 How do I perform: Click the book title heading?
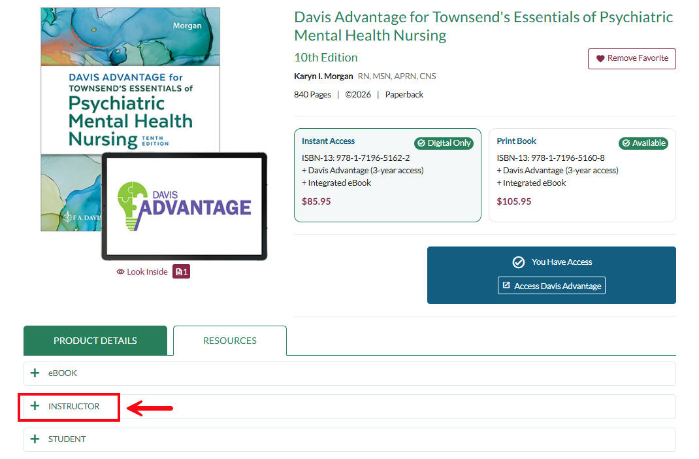tap(483, 26)
